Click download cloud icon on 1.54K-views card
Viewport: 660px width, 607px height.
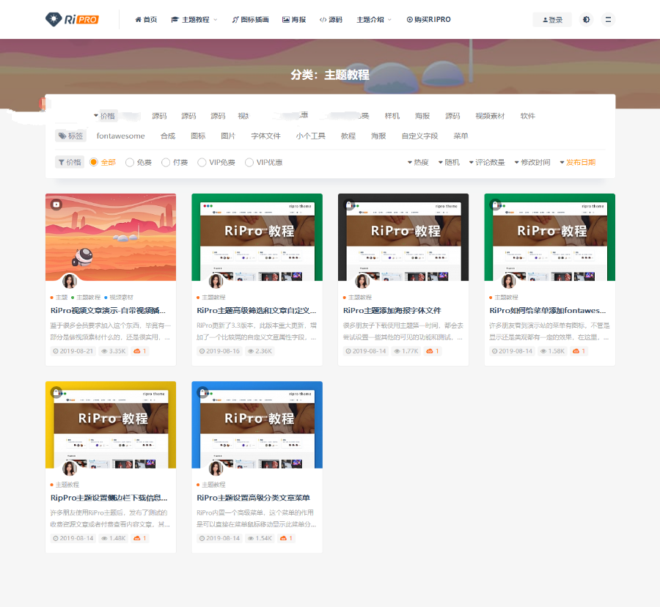[283, 538]
